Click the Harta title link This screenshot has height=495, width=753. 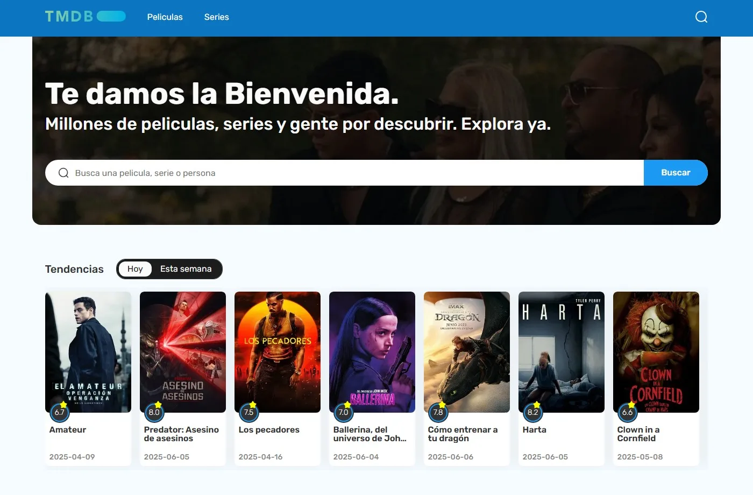534,429
